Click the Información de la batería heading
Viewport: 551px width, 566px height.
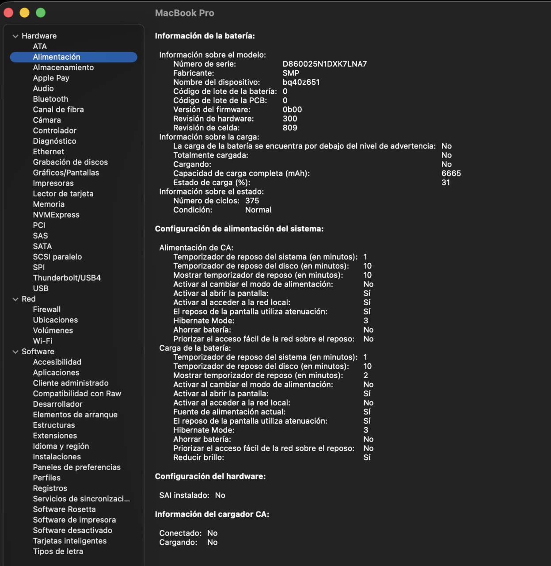(x=205, y=36)
